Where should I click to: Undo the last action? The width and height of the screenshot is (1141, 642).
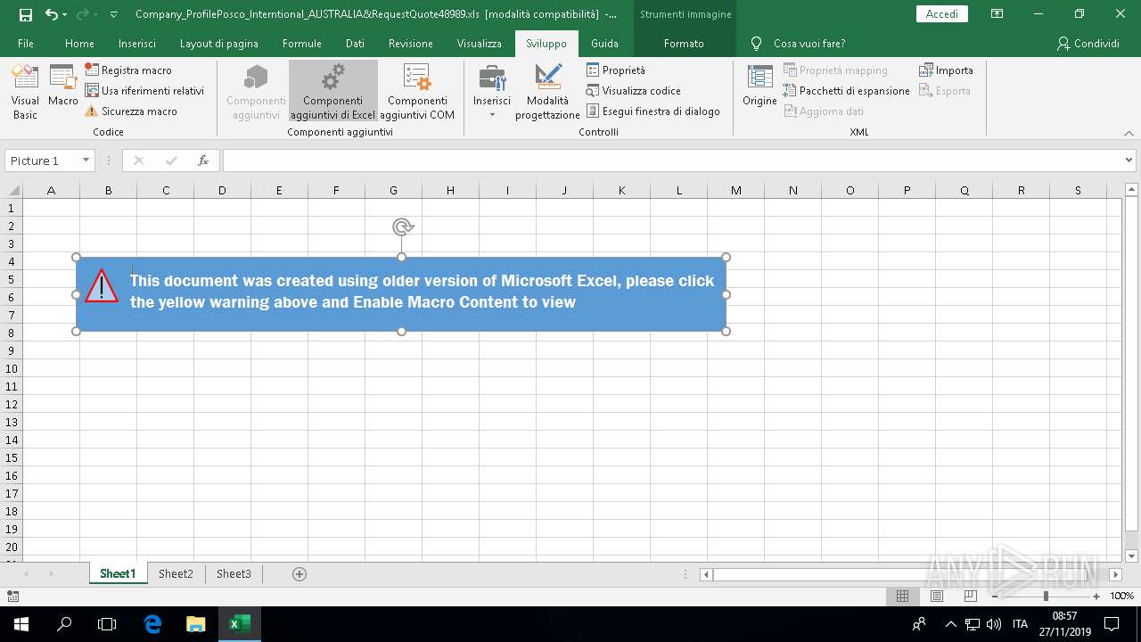coord(52,14)
